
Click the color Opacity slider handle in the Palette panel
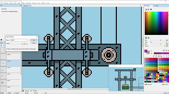point(165,46)
